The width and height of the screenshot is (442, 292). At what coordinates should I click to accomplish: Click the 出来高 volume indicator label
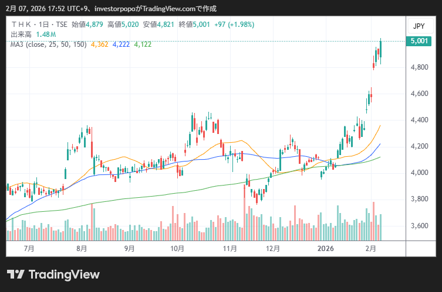coord(21,35)
